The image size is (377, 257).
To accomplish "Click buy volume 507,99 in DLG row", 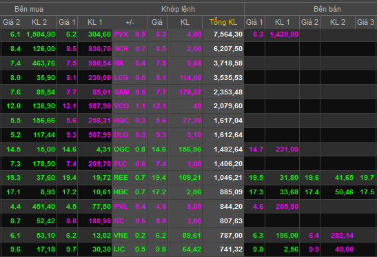I will (99, 134).
